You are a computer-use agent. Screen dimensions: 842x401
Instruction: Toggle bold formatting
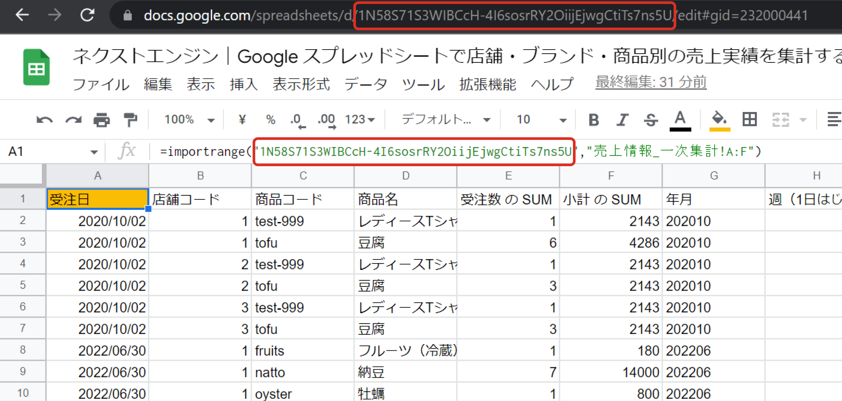[x=594, y=120]
